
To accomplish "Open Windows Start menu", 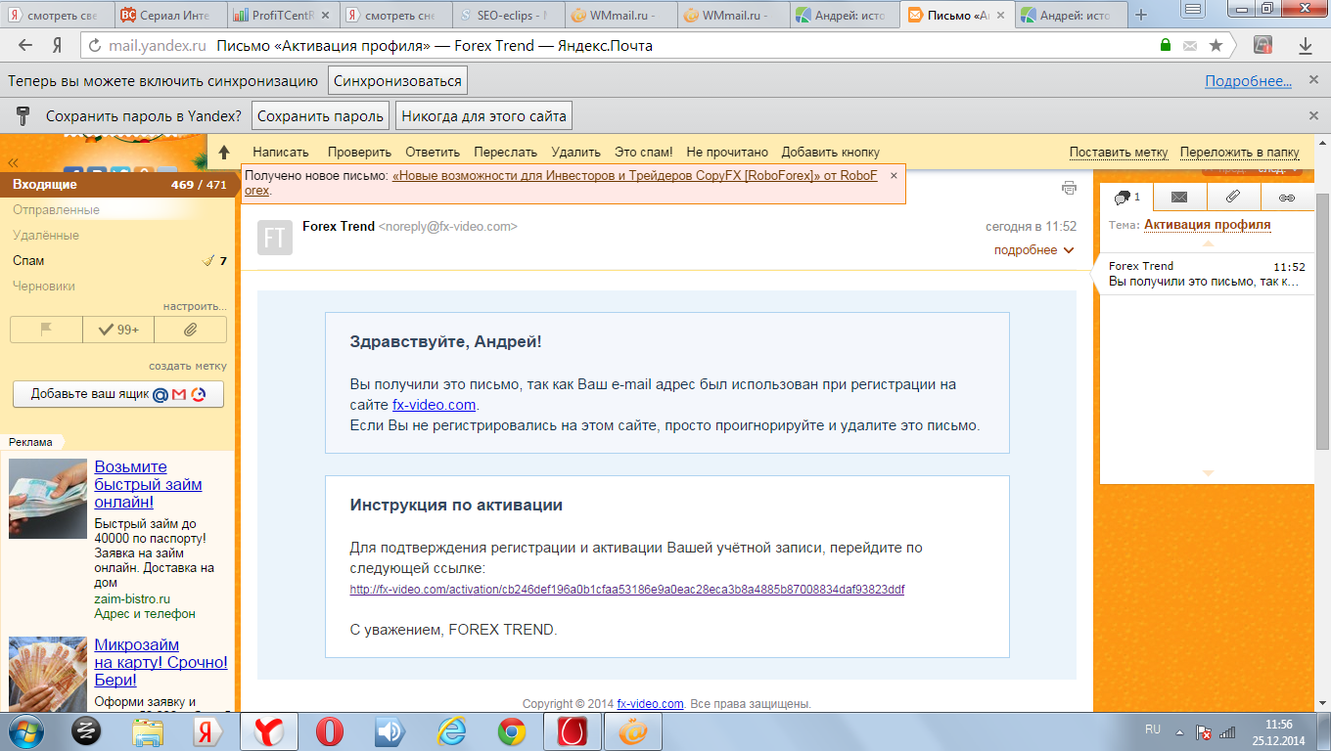I will point(25,730).
